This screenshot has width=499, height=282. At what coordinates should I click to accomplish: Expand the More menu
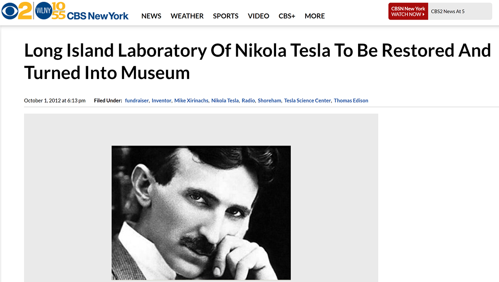(314, 16)
